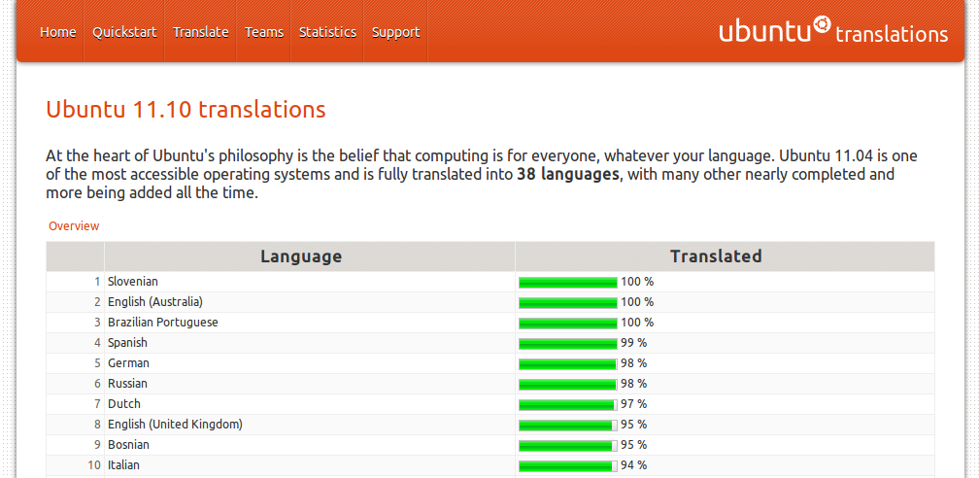979x478 pixels.
Task: Select the Brazilian Portuguese row
Action: tap(490, 323)
